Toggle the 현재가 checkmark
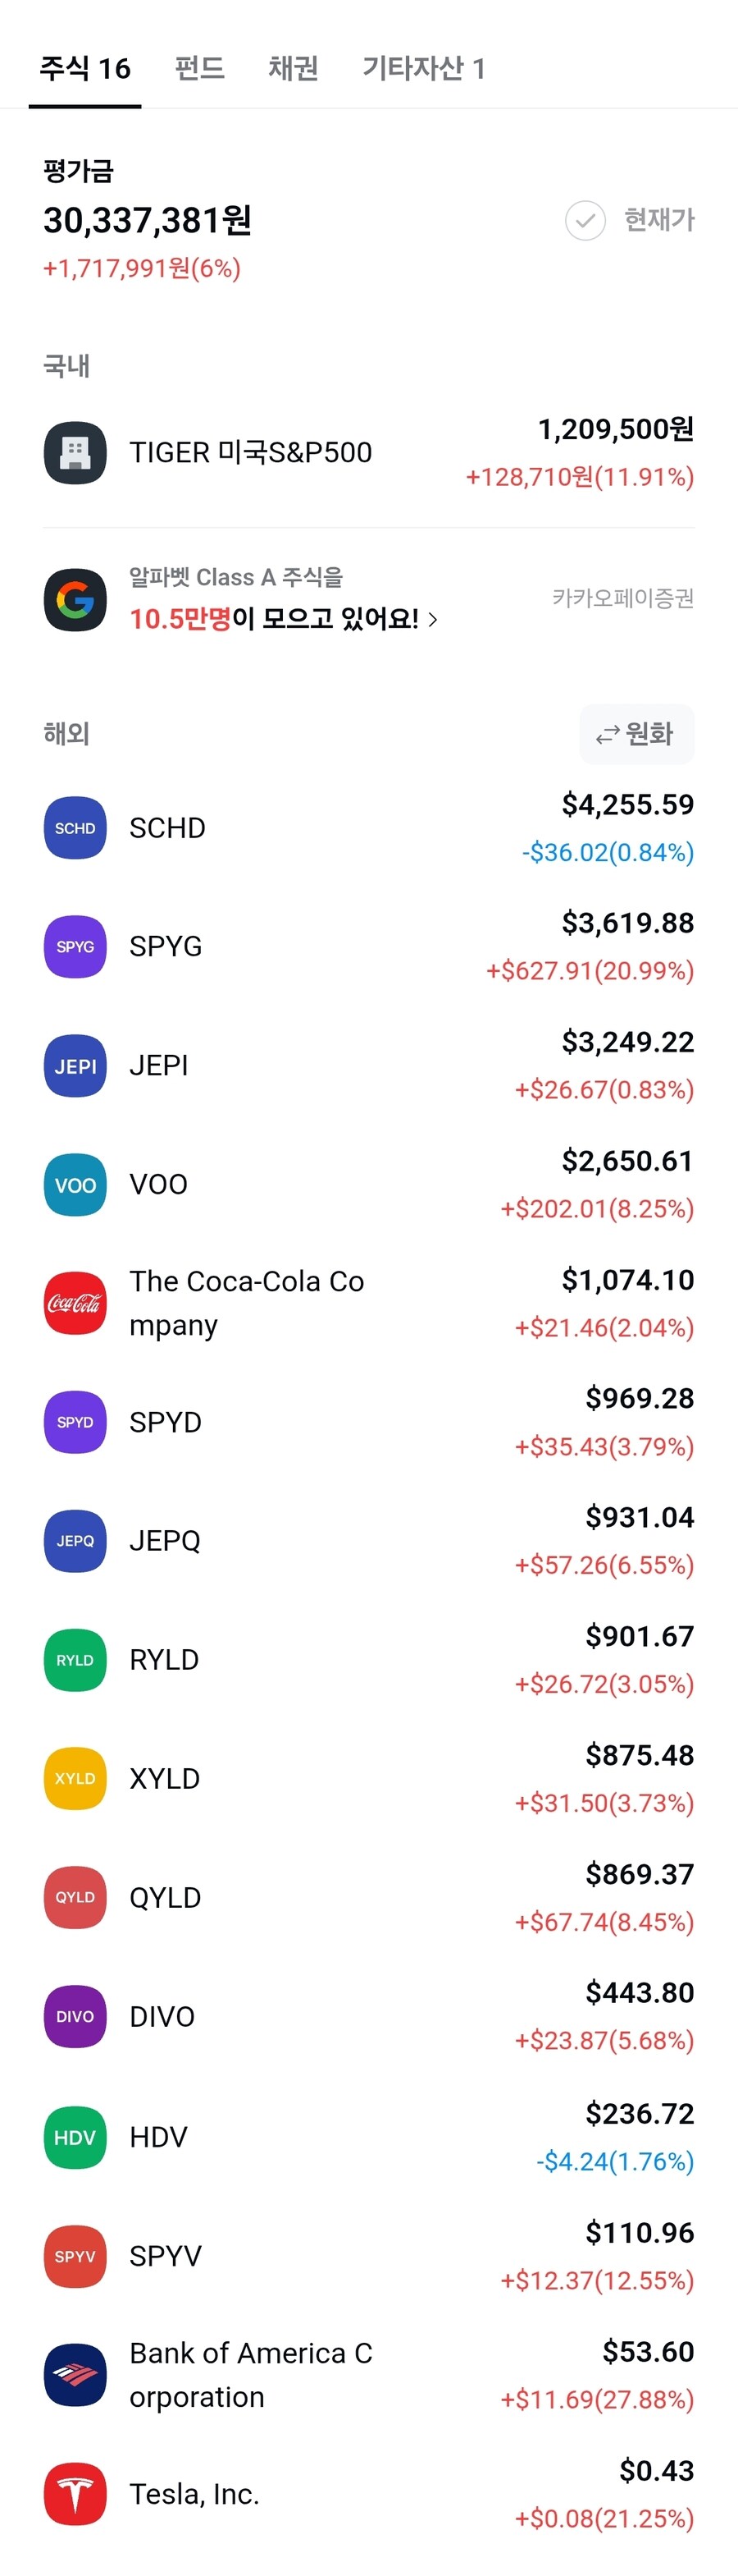The height and width of the screenshot is (2576, 738). tap(585, 220)
